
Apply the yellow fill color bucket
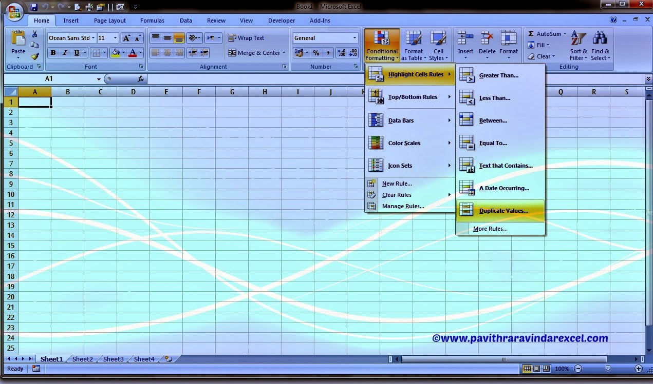tap(115, 53)
